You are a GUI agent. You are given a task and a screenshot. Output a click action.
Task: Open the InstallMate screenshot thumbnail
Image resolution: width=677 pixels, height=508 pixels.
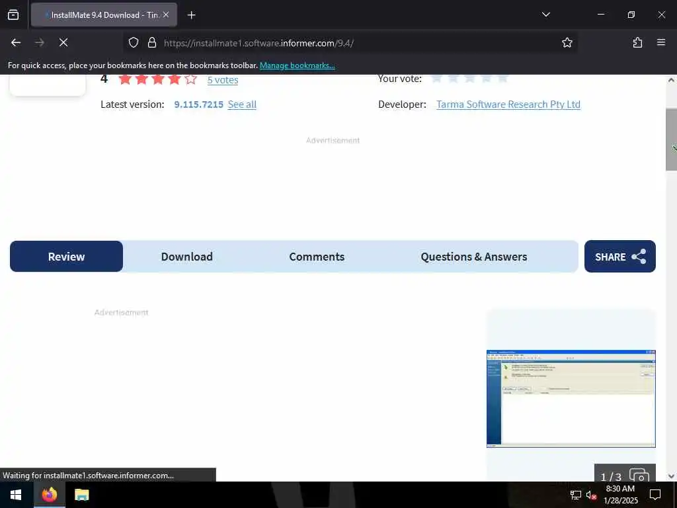pos(571,399)
